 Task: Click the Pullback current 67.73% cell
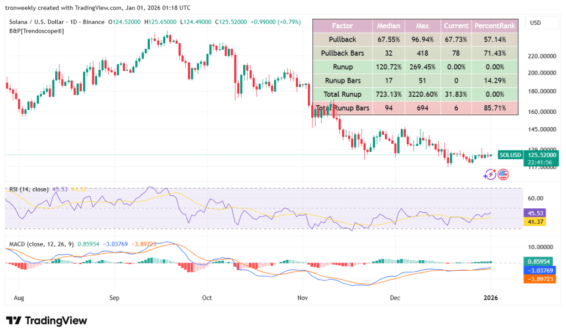tap(456, 39)
